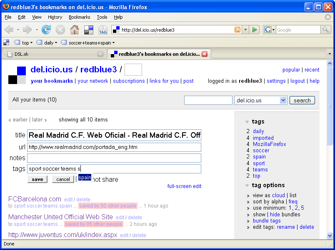Select 'spain' autocomplete tag suggestion

85,178
